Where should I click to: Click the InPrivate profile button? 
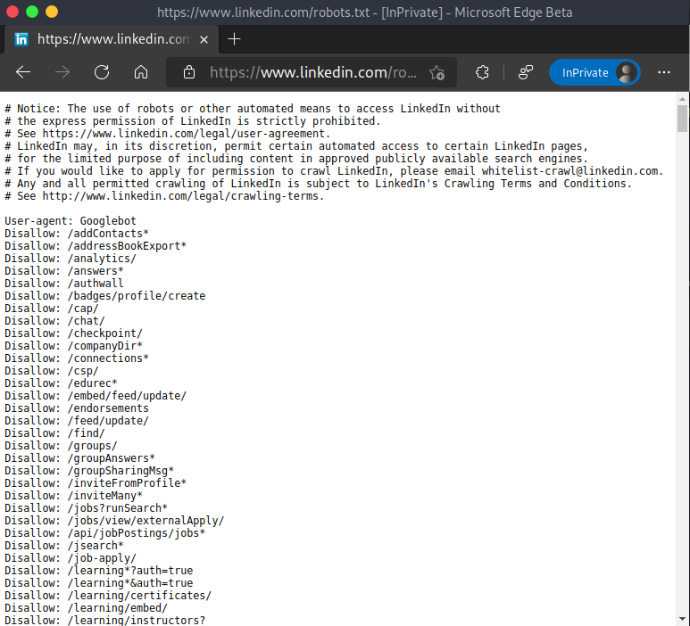point(594,72)
